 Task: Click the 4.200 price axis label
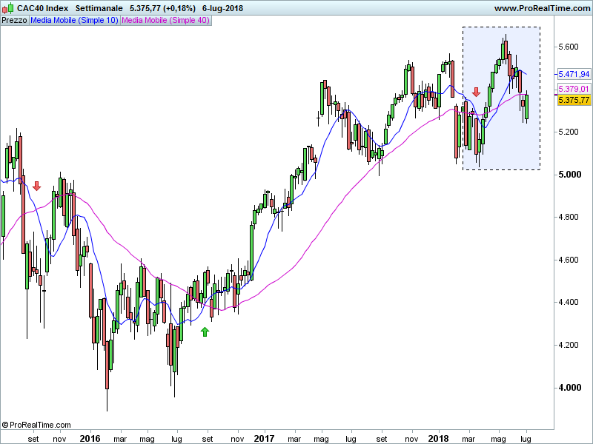click(569, 345)
